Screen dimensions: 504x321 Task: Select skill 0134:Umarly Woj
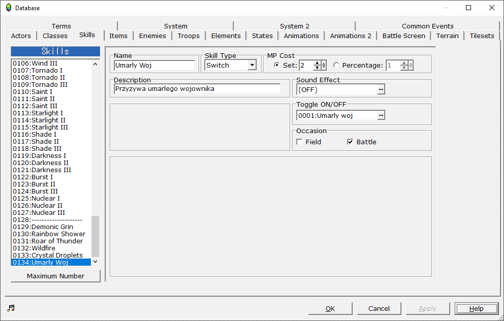coord(51,262)
